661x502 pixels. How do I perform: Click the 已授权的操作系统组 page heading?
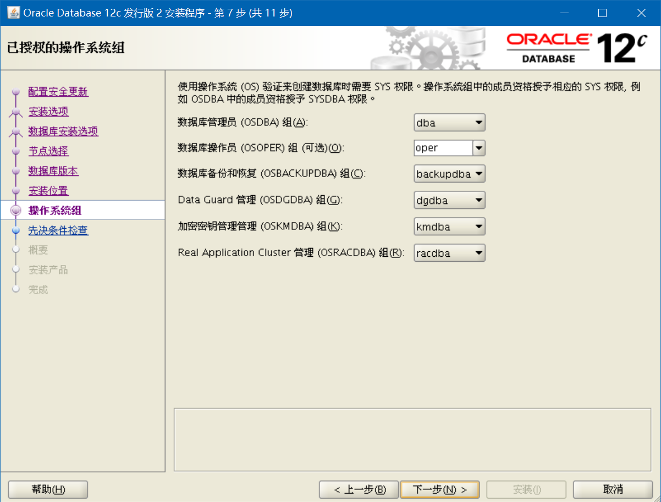66,47
